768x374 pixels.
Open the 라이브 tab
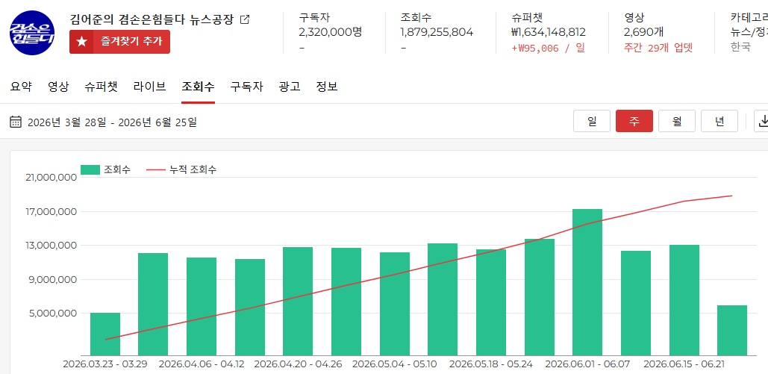click(149, 87)
